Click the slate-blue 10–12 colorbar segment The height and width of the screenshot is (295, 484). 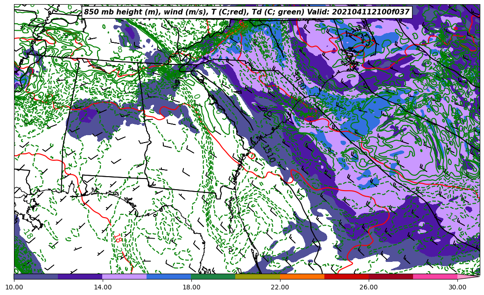point(36,276)
